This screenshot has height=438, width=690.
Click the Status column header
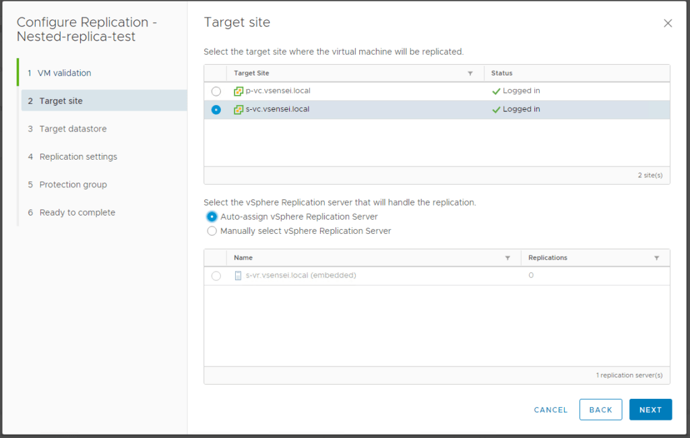click(502, 73)
